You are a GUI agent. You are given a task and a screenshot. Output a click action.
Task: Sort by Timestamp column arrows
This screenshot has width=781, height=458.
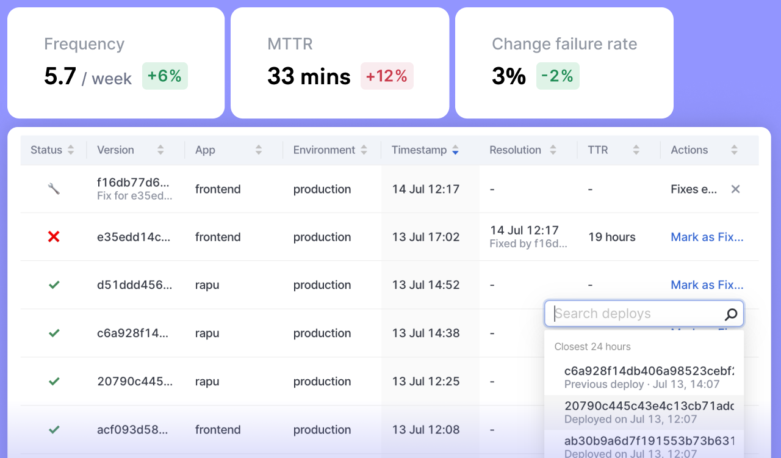(x=455, y=150)
